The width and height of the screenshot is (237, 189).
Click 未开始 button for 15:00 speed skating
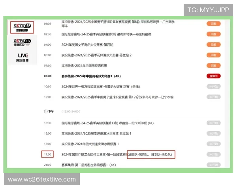(214, 133)
